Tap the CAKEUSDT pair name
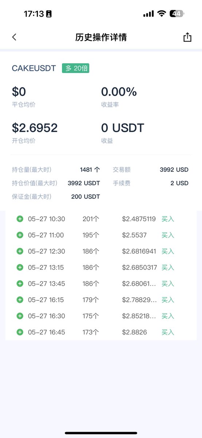This screenshot has height=438, width=202. tap(34, 68)
